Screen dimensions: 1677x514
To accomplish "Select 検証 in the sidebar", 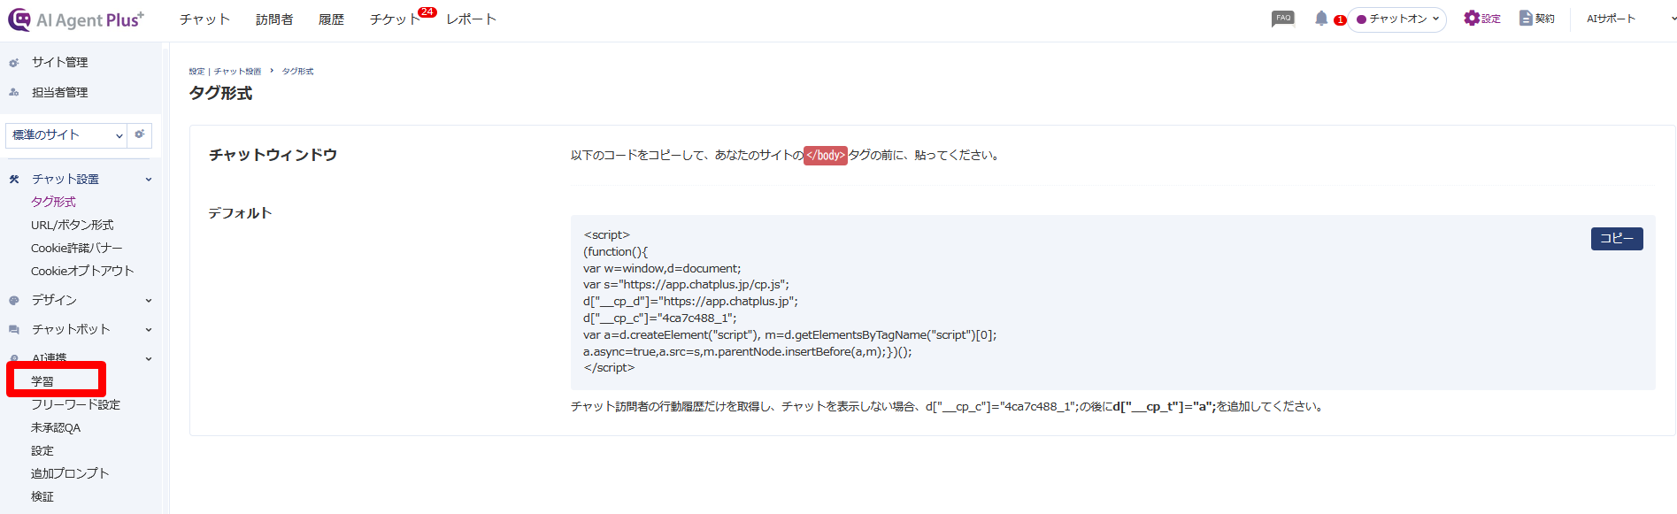I will click(42, 496).
